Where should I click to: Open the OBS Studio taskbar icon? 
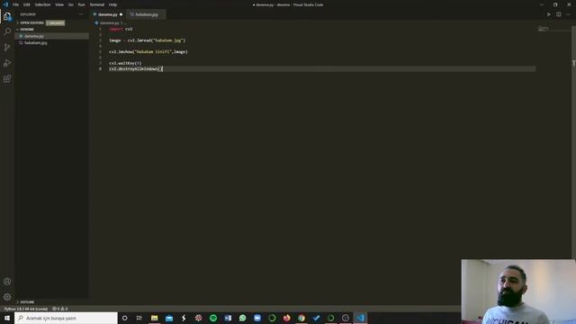tap(346, 318)
